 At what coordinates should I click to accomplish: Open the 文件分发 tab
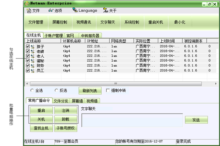61,101
